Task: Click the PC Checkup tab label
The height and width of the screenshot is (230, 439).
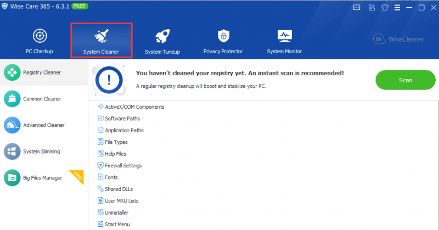Action: [x=40, y=52]
